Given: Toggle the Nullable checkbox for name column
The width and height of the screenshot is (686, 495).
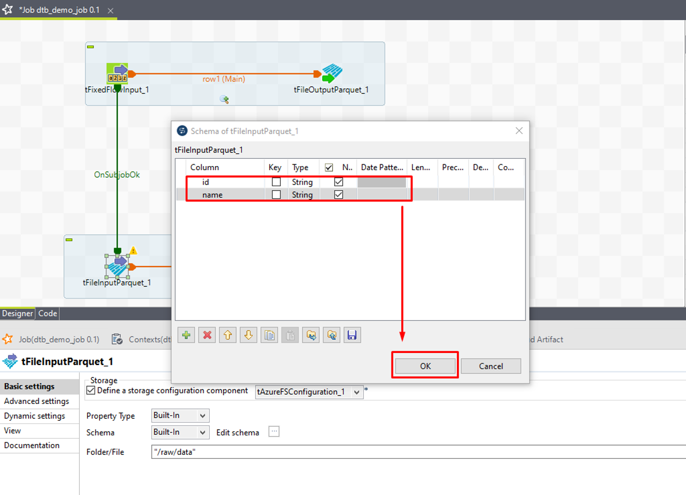Looking at the screenshot, I should [x=339, y=195].
